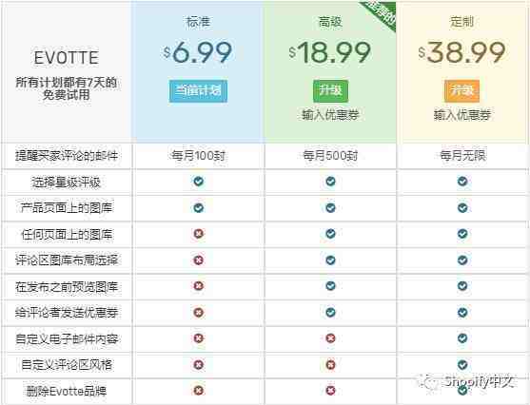The image size is (530, 405).
Task: Click the green 升级 button in 高级 plan
Action: 330,91
